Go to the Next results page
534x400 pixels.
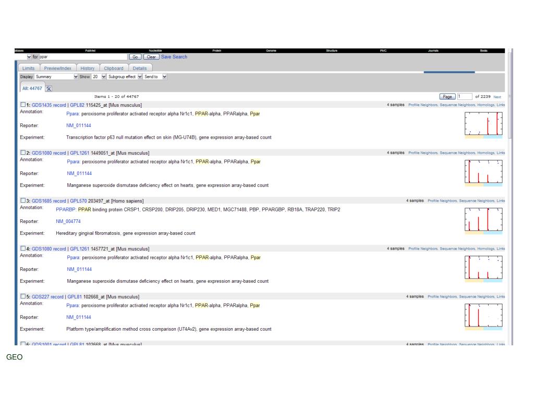(x=497, y=97)
